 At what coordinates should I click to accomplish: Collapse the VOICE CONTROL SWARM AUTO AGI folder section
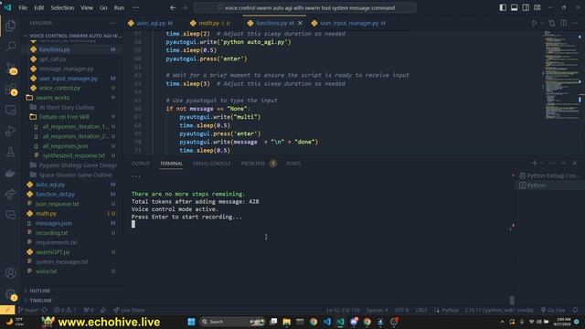(72, 36)
